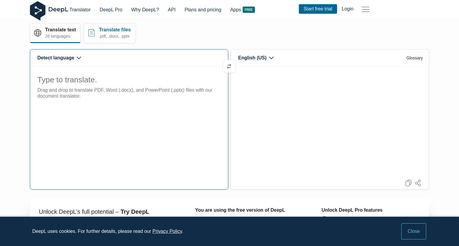Click the document icon on Translate files
This screenshot has width=459, height=246.
(x=91, y=33)
